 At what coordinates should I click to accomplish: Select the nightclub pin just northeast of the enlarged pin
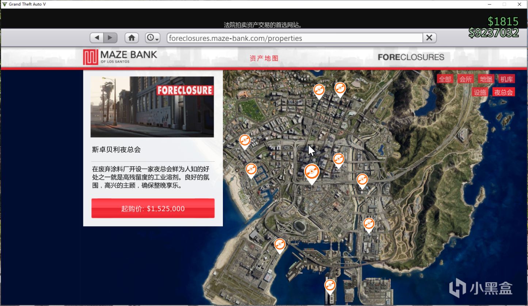click(x=339, y=161)
